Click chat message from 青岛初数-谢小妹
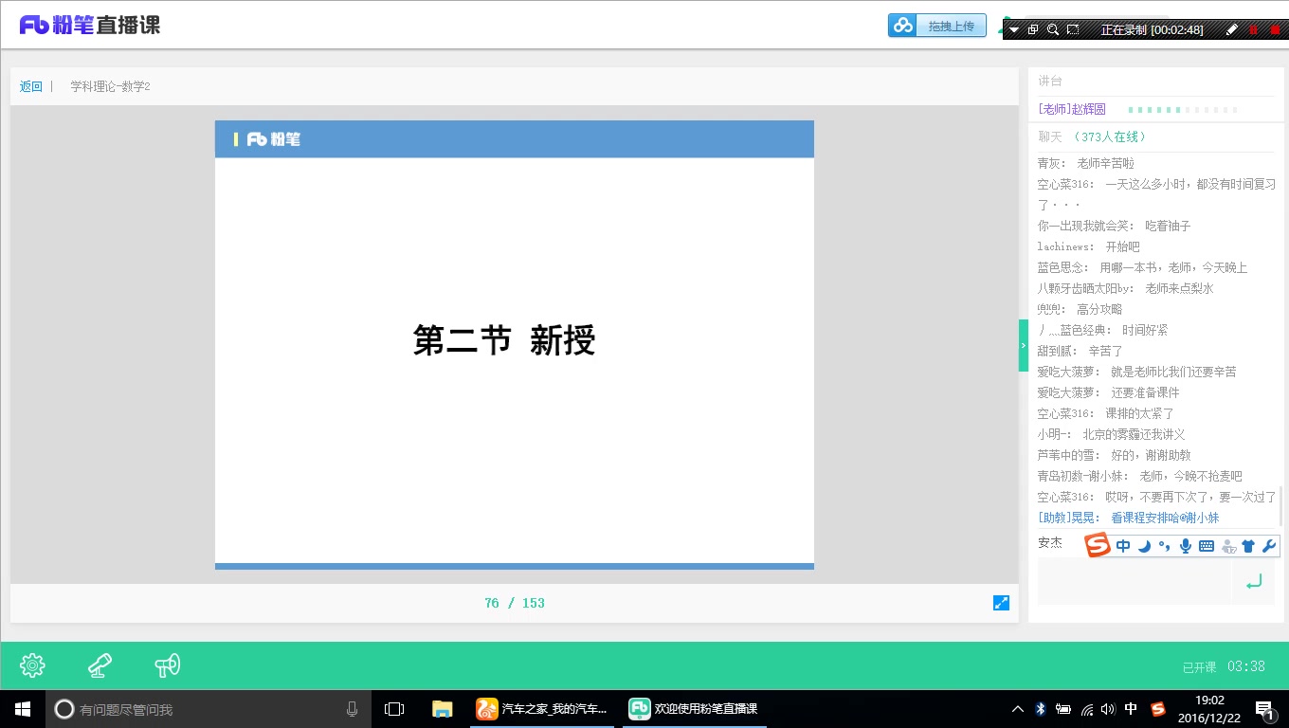This screenshot has height=728, width=1289. 1140,476
